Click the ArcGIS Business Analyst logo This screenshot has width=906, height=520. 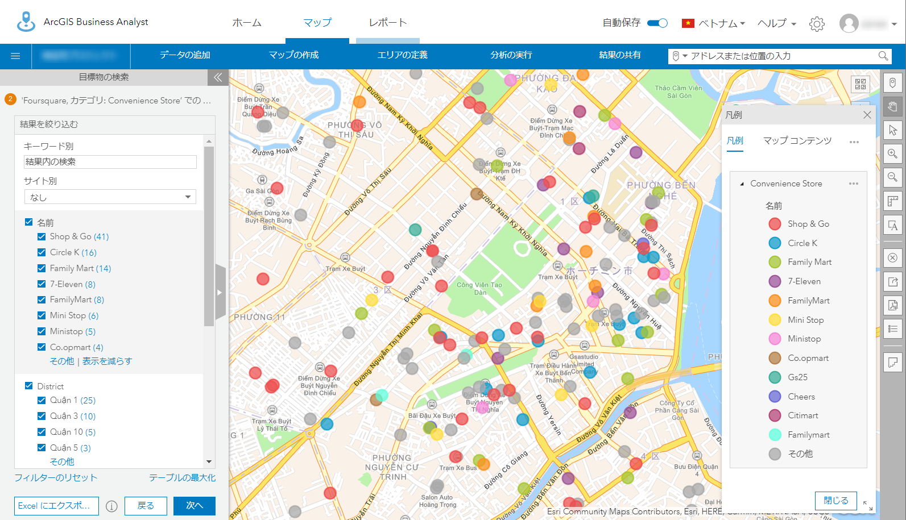click(x=26, y=22)
